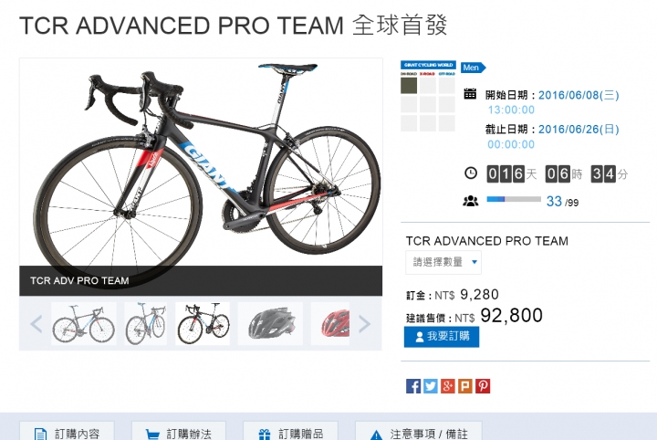
Task: Share via the Plurk icon
Action: (x=465, y=386)
